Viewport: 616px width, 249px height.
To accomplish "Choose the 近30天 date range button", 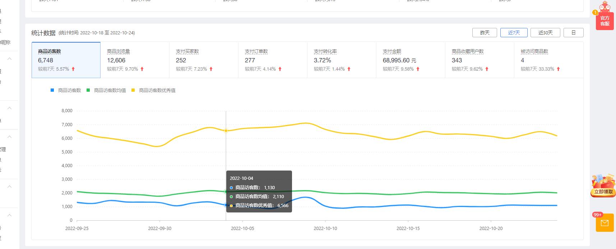I will [x=545, y=33].
